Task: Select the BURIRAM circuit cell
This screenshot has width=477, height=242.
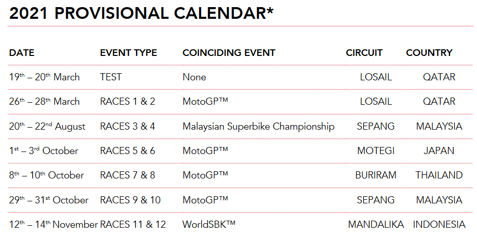Action: (x=376, y=175)
